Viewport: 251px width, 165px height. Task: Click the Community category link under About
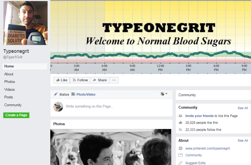(x=194, y=155)
